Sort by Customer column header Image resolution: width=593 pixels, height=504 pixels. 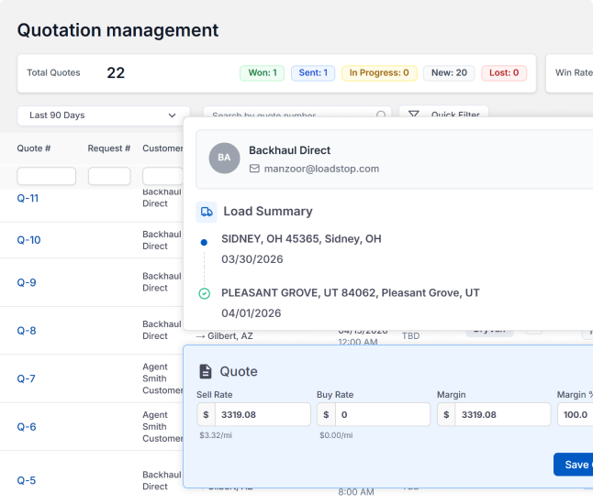coord(162,148)
